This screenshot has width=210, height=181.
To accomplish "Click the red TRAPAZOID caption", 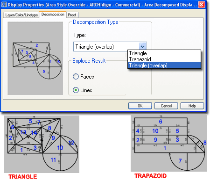I will (x=150, y=176).
